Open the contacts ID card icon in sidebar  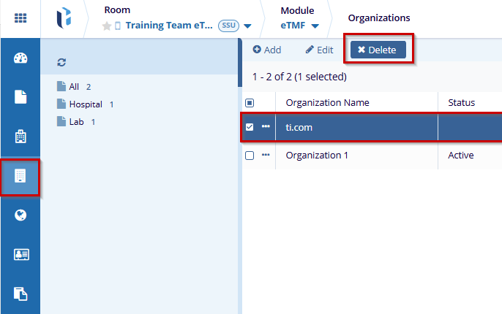(20, 254)
